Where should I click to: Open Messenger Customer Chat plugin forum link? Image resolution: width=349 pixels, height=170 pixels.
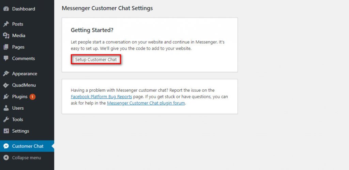coord(146,103)
